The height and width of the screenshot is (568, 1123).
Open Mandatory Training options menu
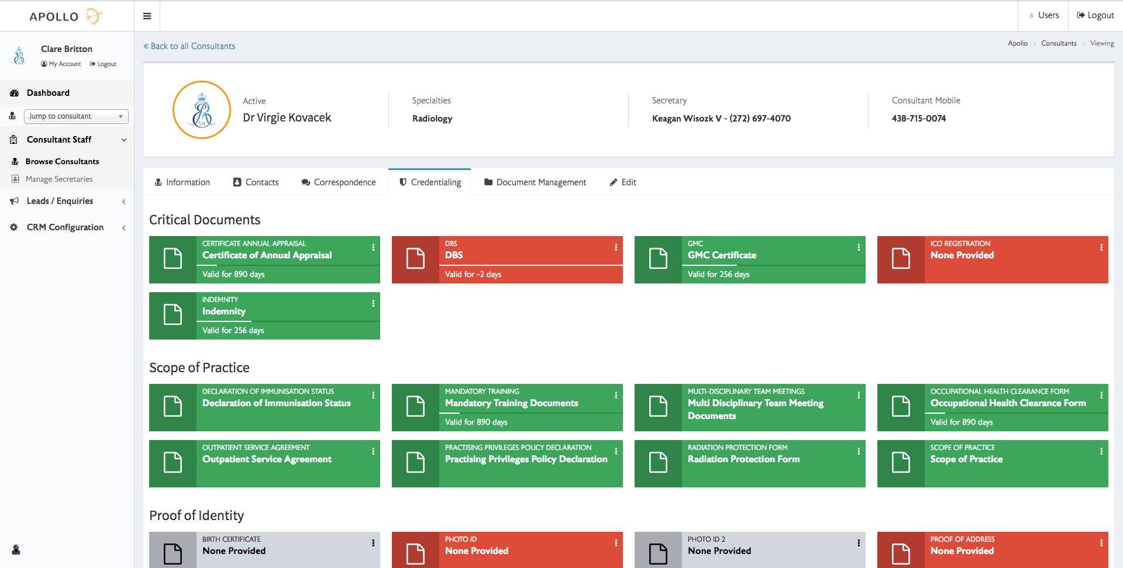[x=616, y=395]
